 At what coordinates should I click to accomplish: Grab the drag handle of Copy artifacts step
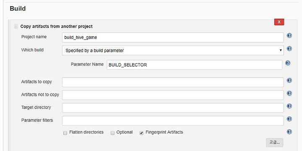point(16,26)
